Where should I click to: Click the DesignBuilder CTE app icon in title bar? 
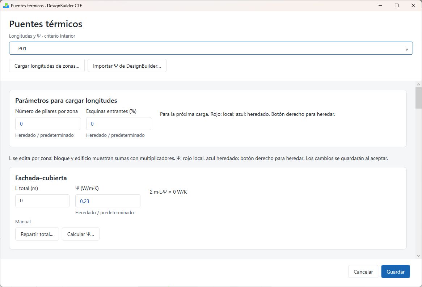tap(6, 6)
